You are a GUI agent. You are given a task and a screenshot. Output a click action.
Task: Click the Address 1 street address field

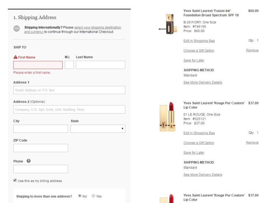click(x=69, y=90)
